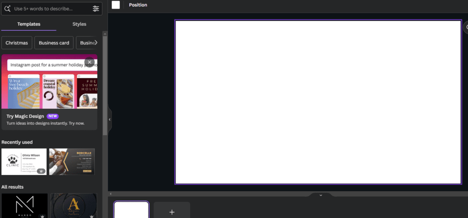Pick the Borcelle business card template
The image size is (468, 218).
[72, 162]
